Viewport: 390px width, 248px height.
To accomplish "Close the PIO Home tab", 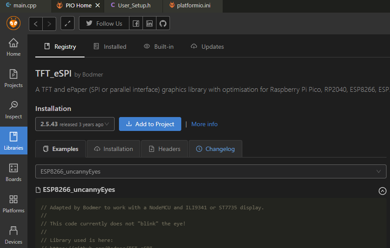I will click(98, 5).
